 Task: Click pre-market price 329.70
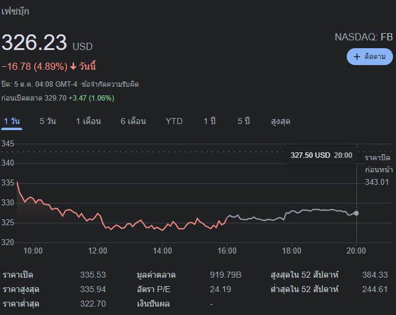click(x=55, y=98)
